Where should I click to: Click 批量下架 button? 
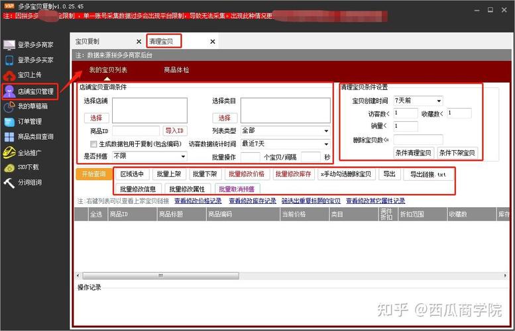(x=205, y=174)
